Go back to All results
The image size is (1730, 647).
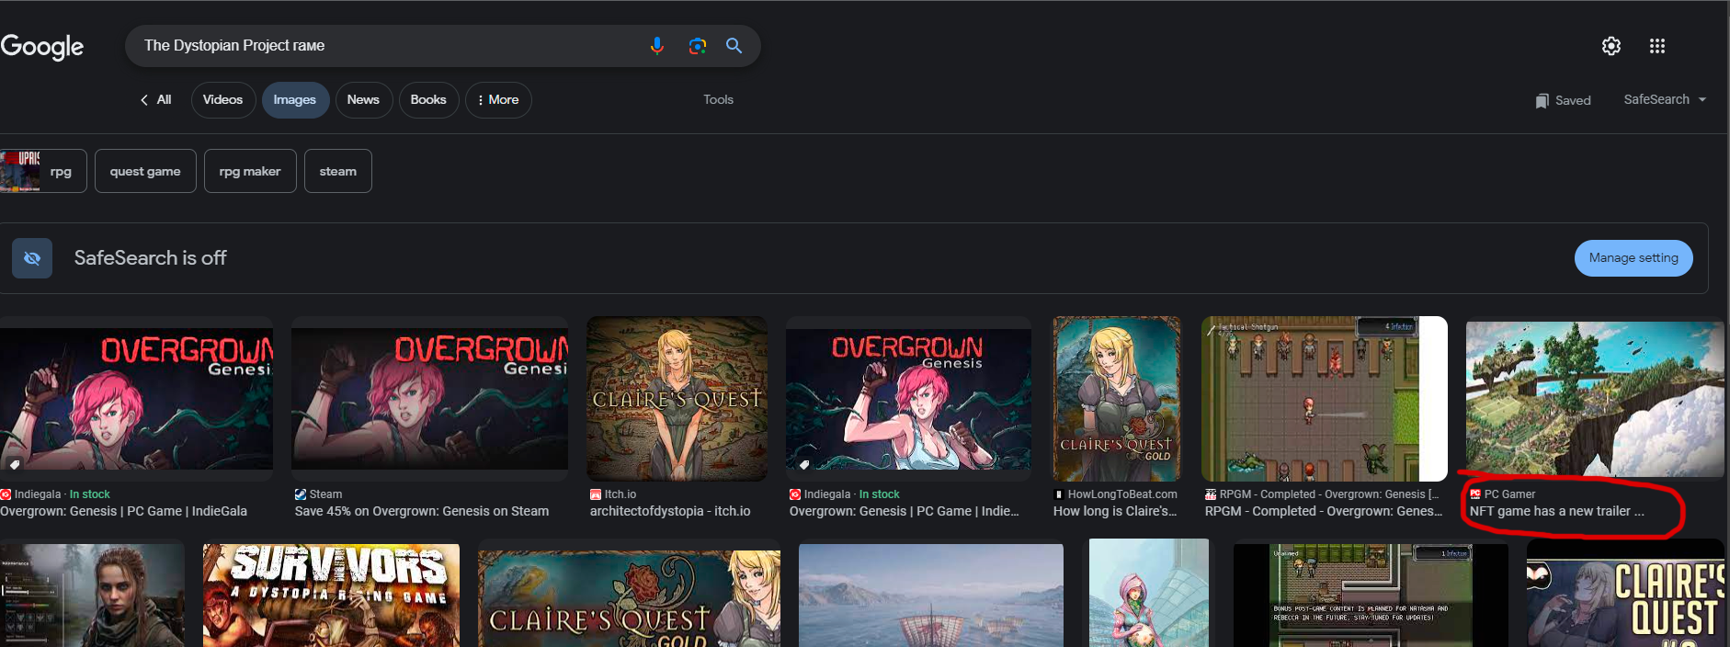[155, 100]
